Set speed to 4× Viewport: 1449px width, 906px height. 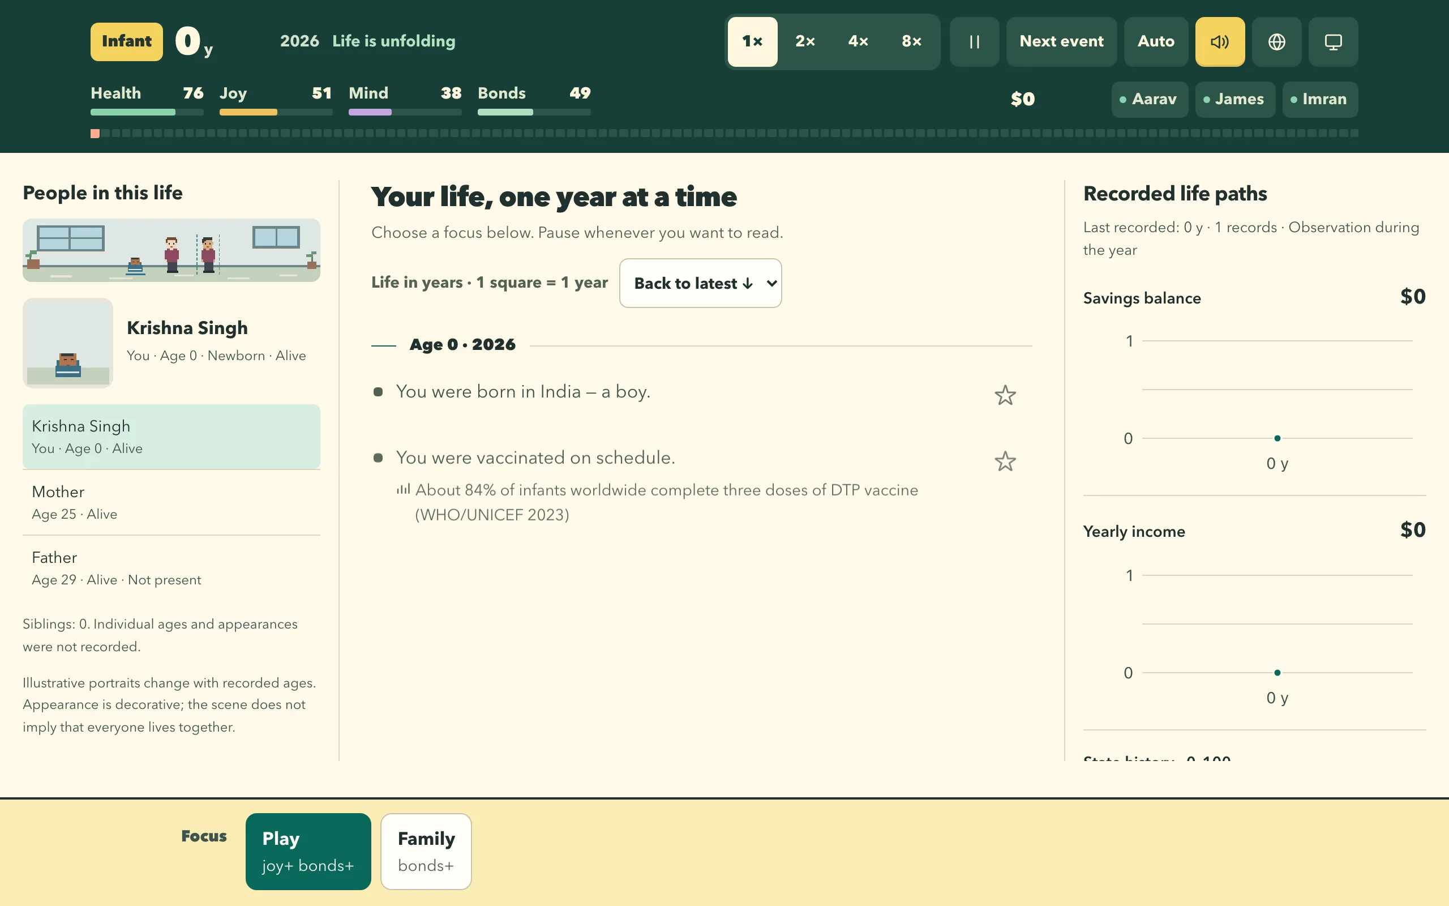pos(858,41)
